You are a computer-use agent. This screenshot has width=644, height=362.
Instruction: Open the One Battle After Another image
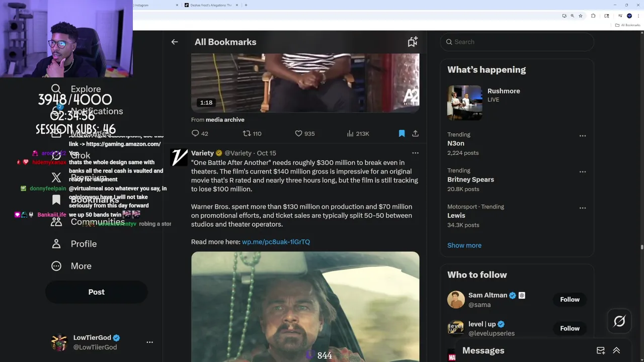pos(305,307)
